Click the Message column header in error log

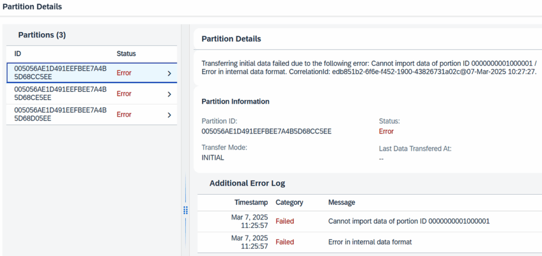341,202
